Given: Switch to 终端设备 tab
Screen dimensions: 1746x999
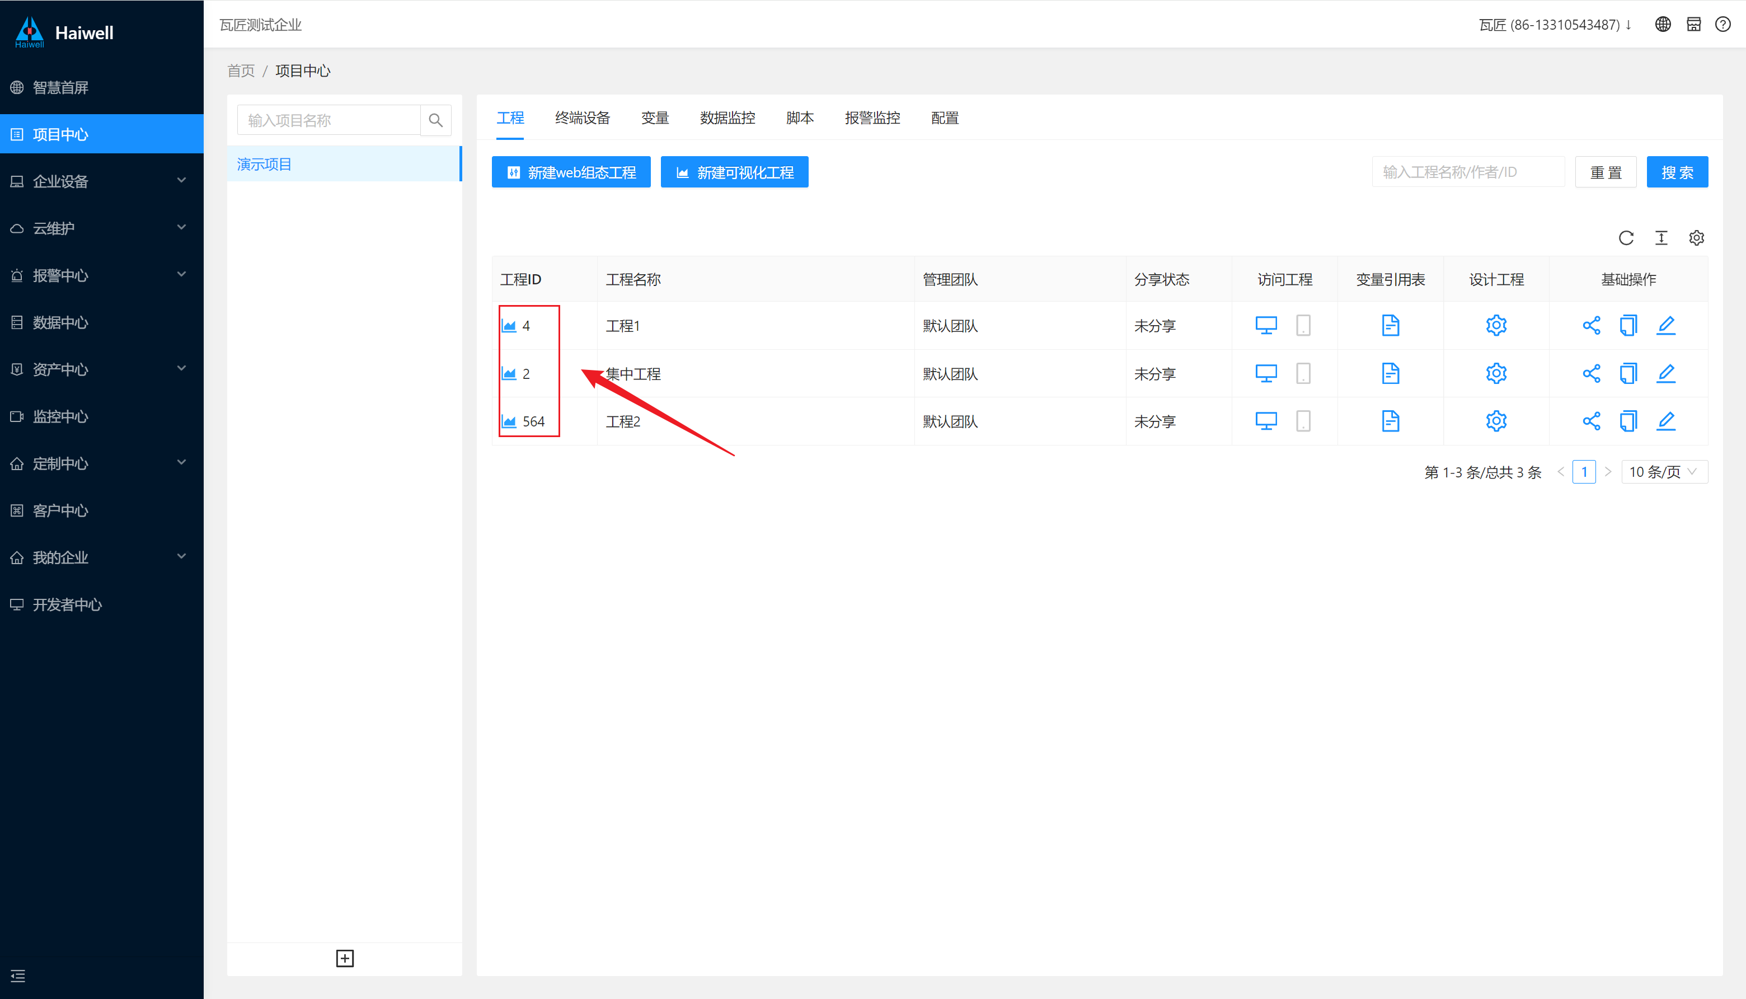Looking at the screenshot, I should (x=583, y=118).
